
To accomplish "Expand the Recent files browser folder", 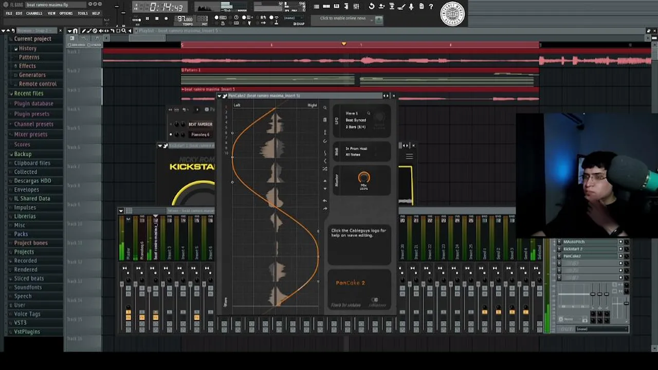I will (x=28, y=94).
